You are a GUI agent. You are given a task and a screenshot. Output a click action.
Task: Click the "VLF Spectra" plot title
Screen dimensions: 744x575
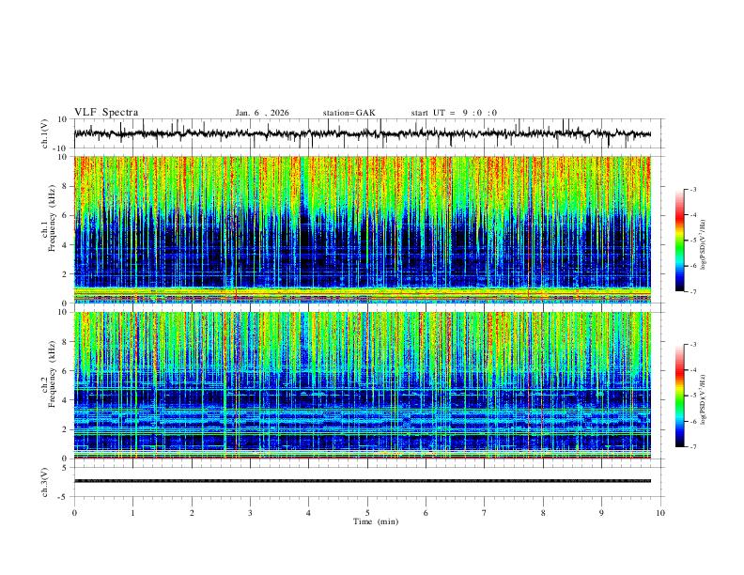(106, 113)
